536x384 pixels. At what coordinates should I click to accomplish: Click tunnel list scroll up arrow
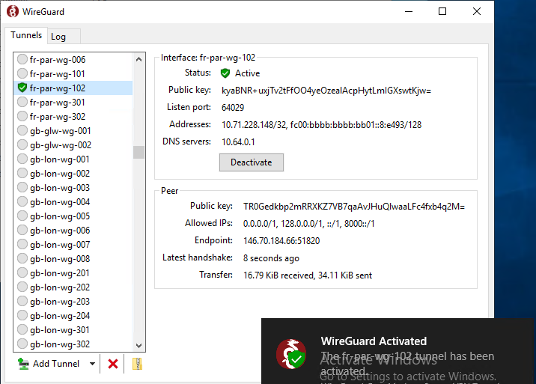point(138,59)
